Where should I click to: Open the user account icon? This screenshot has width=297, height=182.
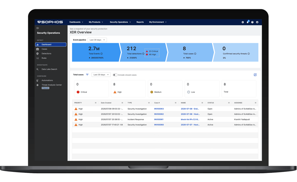[x=257, y=22]
